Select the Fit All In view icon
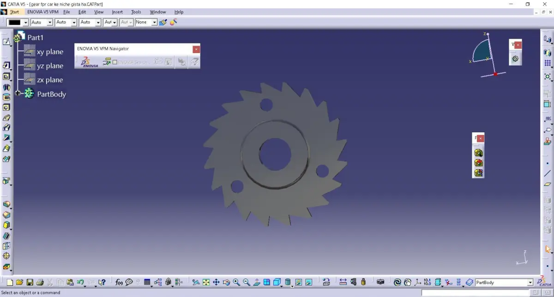This screenshot has width=554, height=297. click(206, 282)
